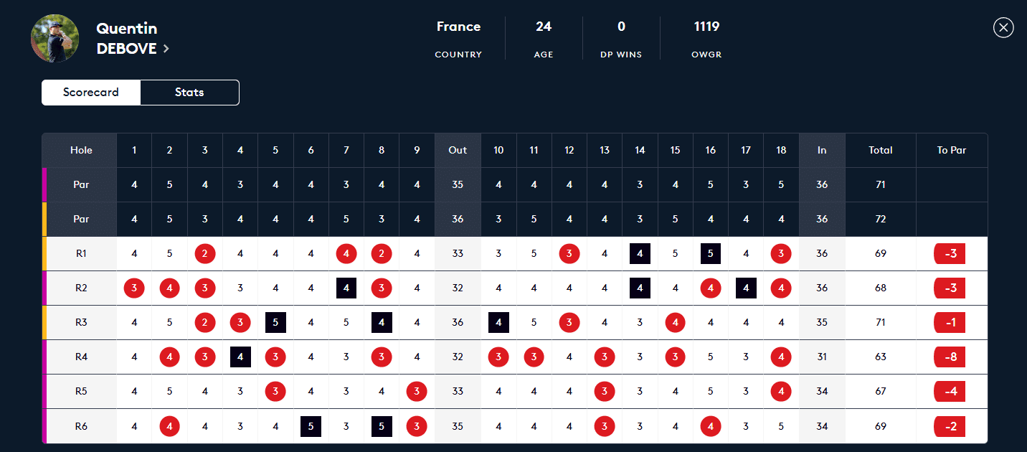The height and width of the screenshot is (452, 1027).
Task: Click the To Par column header
Action: click(x=951, y=151)
